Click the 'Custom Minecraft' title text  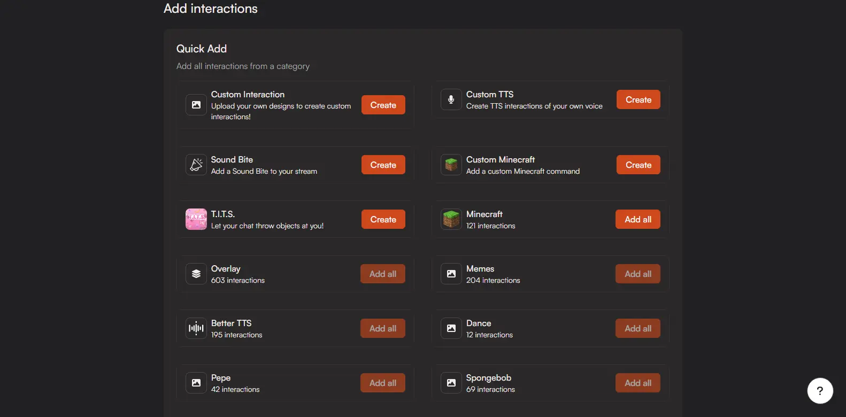(x=501, y=160)
